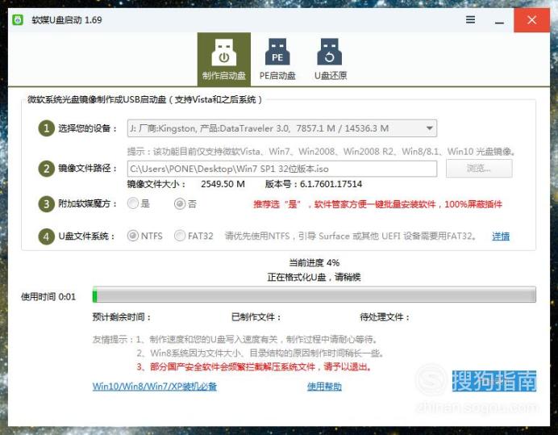
Task: Click the image file path field
Action: (x=282, y=169)
